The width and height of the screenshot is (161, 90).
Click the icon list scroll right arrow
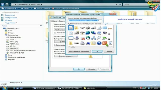(x=112, y=47)
